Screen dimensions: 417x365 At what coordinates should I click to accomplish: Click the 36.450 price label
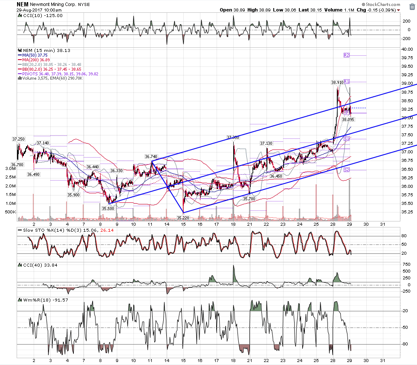(x=276, y=176)
